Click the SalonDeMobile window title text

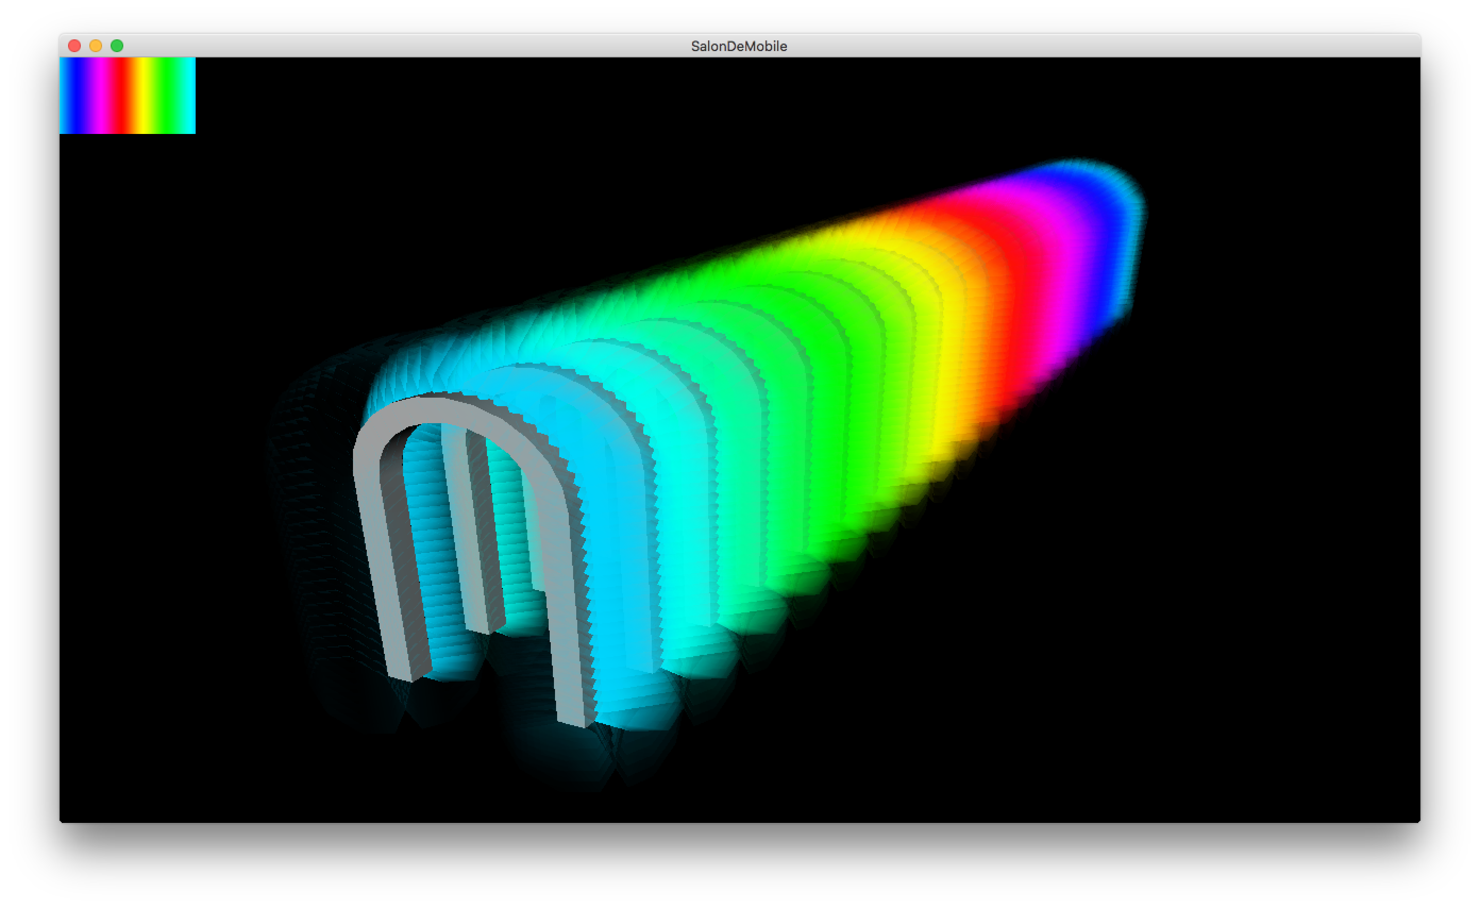[x=739, y=46]
